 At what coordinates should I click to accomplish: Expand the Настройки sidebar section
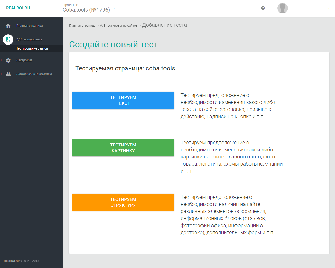click(1, 60)
